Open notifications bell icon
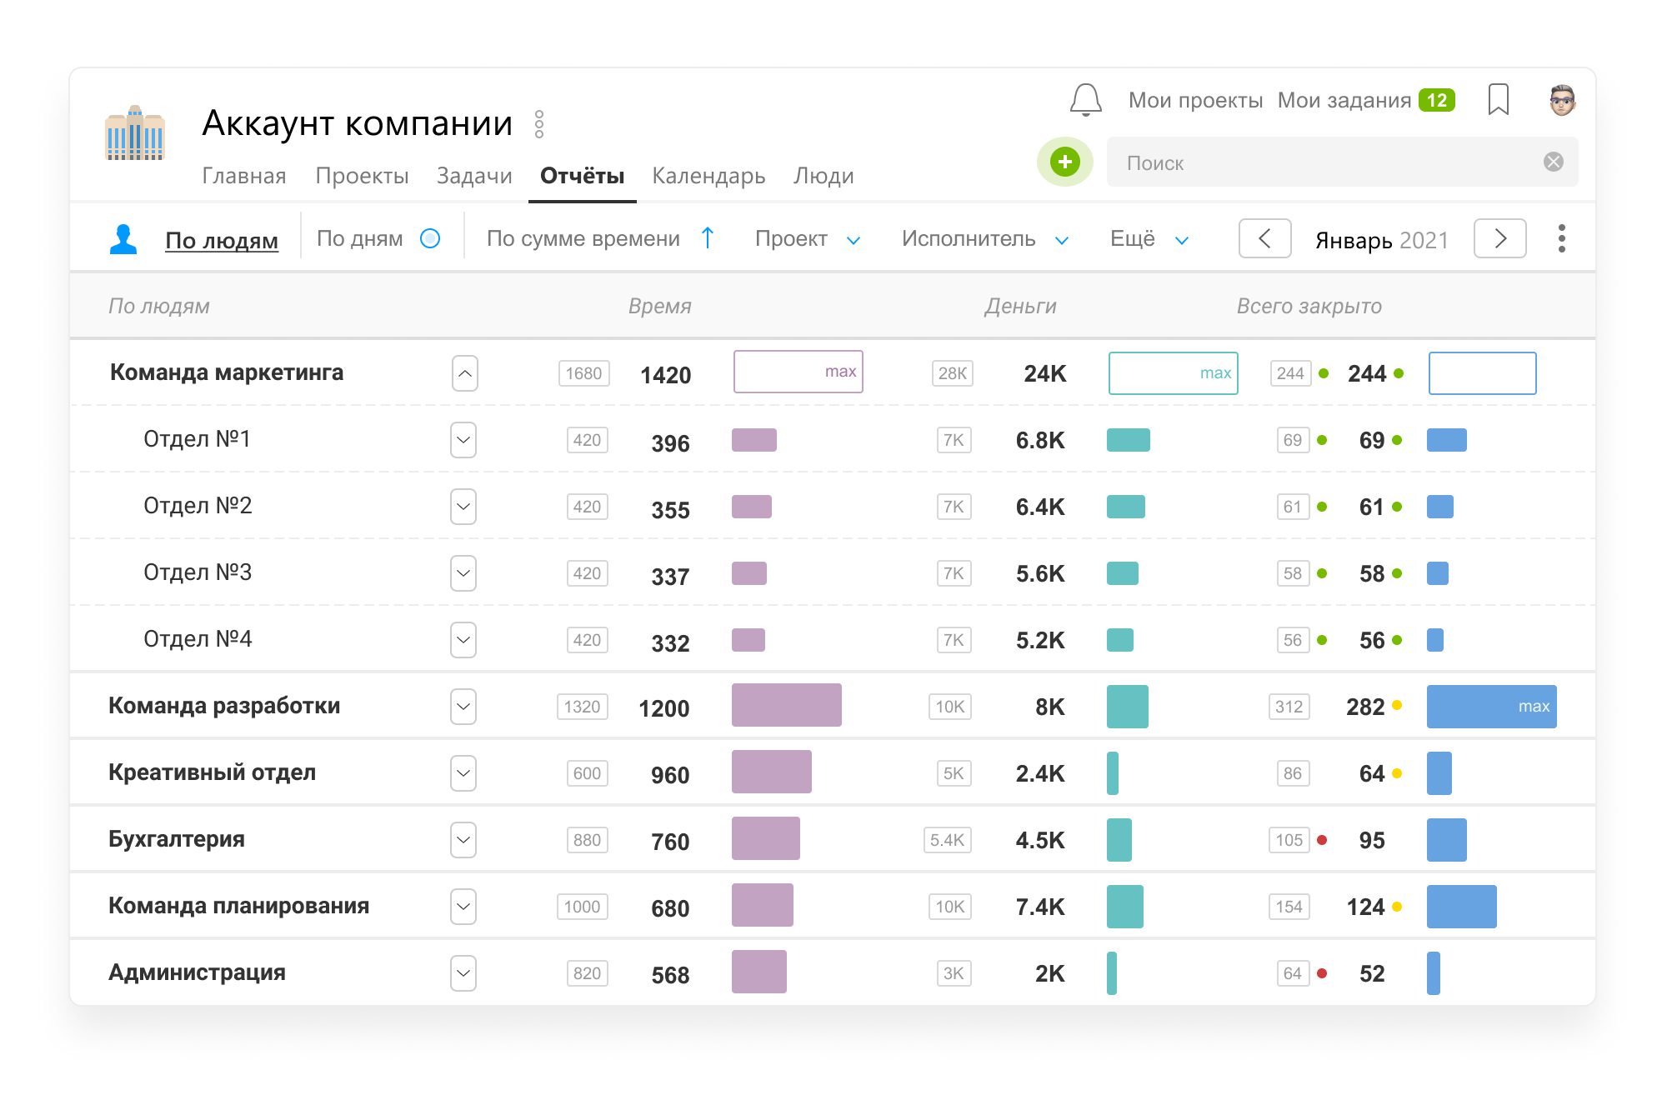The image size is (1667, 1110). point(1085,100)
